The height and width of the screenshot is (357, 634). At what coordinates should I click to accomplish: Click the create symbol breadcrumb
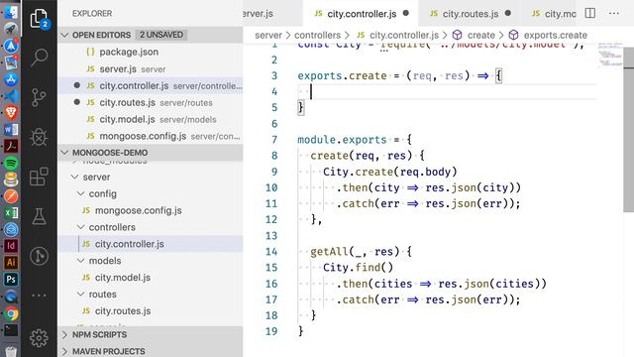474,36
